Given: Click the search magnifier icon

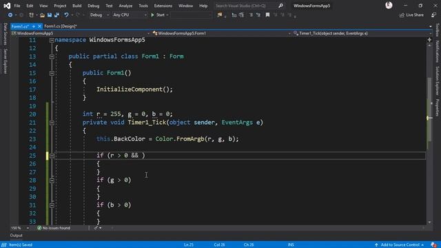Looking at the screenshot, I should pyautogui.click(x=280, y=6).
